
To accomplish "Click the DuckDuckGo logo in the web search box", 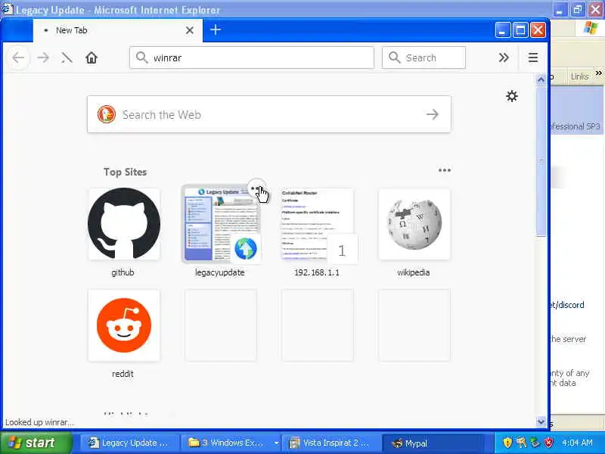I will point(107,114).
